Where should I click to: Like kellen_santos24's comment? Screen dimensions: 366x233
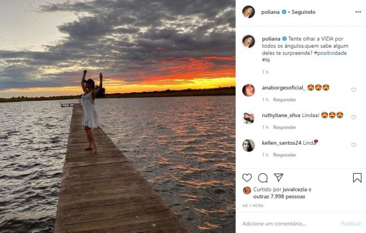[353, 145]
